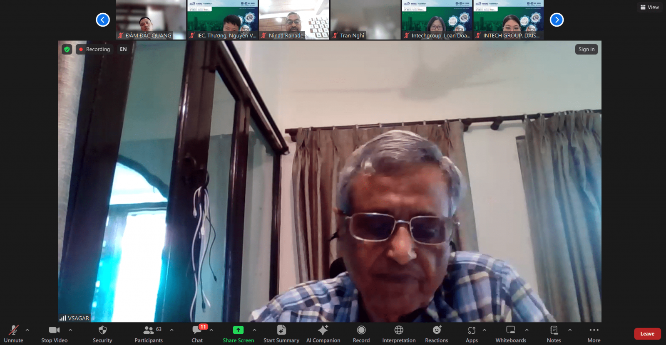Open the Chat panel
This screenshot has width=666, height=345.
tap(197, 334)
